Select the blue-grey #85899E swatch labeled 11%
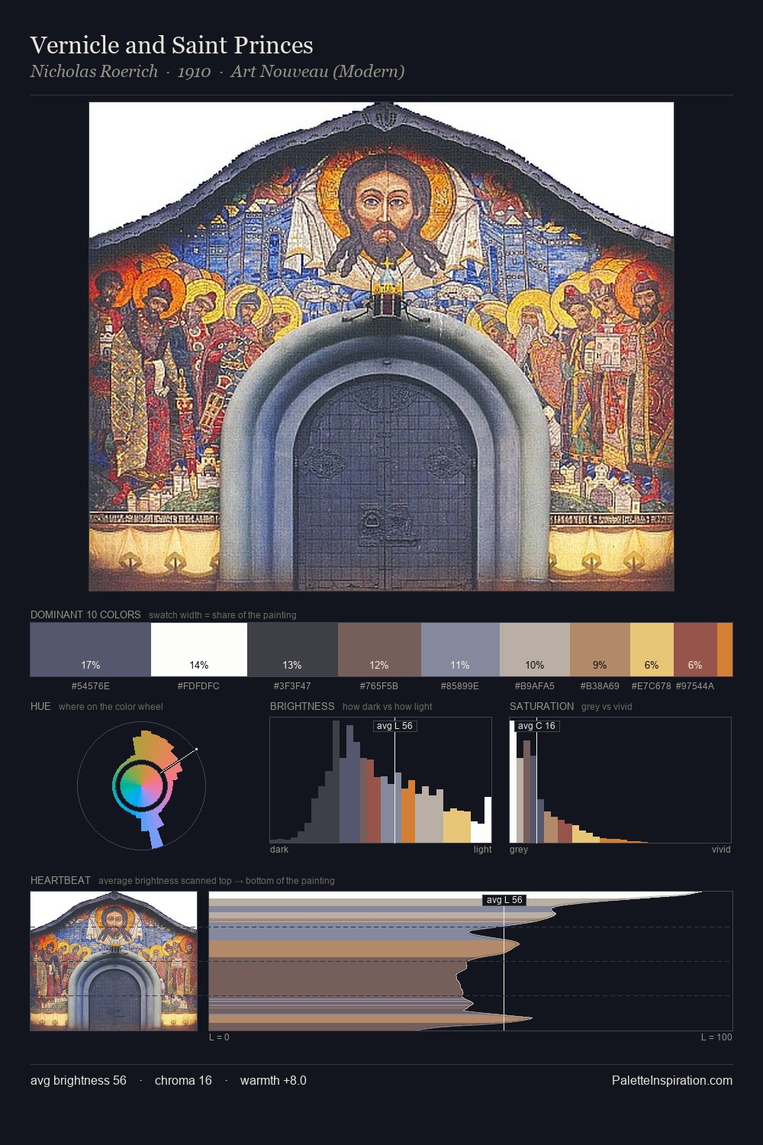This screenshot has width=763, height=1145. [x=460, y=650]
